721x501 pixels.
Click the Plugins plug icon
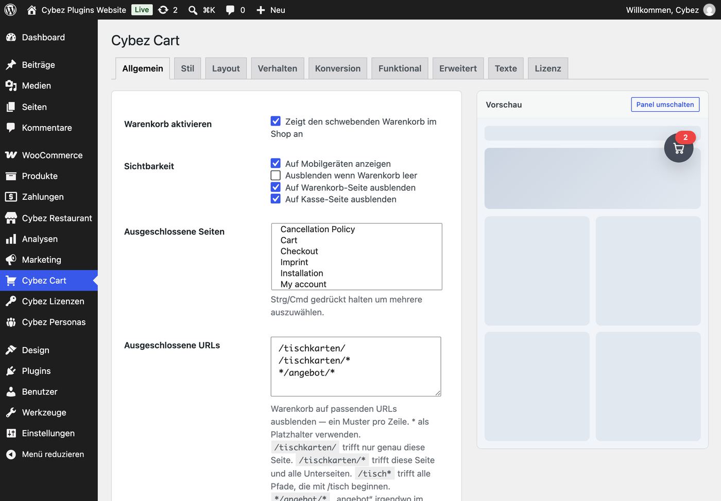coord(11,371)
